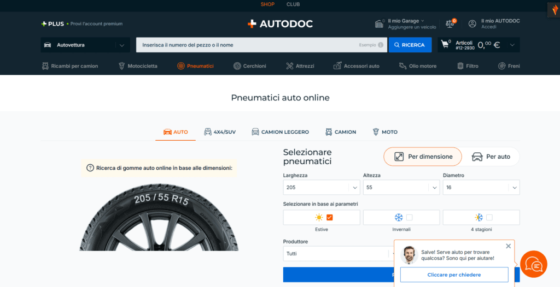Click the Esempio info icon in search bar
560x287 pixels.
381,45
